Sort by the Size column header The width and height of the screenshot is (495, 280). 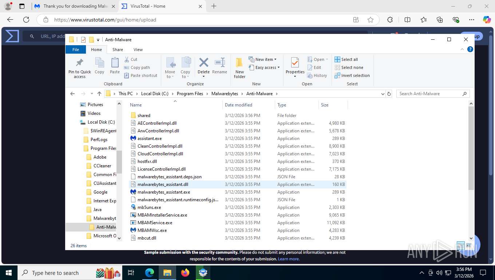(333, 105)
